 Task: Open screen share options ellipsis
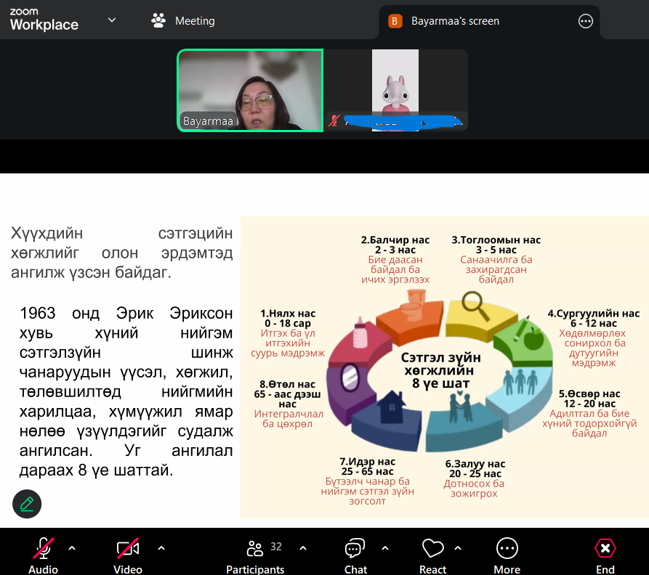585,21
